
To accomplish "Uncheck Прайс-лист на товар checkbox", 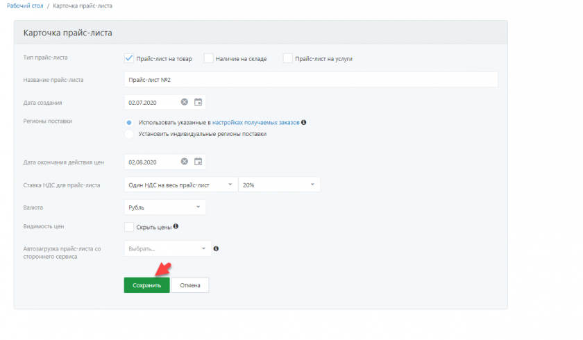I will 128,58.
